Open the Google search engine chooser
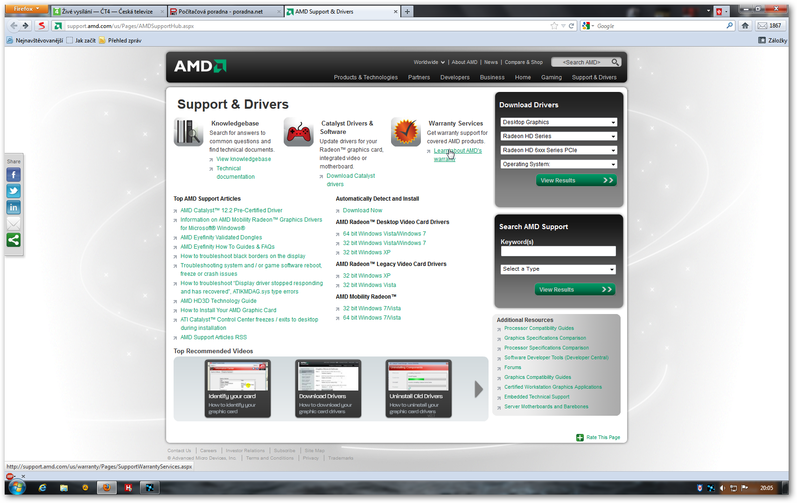 [588, 26]
